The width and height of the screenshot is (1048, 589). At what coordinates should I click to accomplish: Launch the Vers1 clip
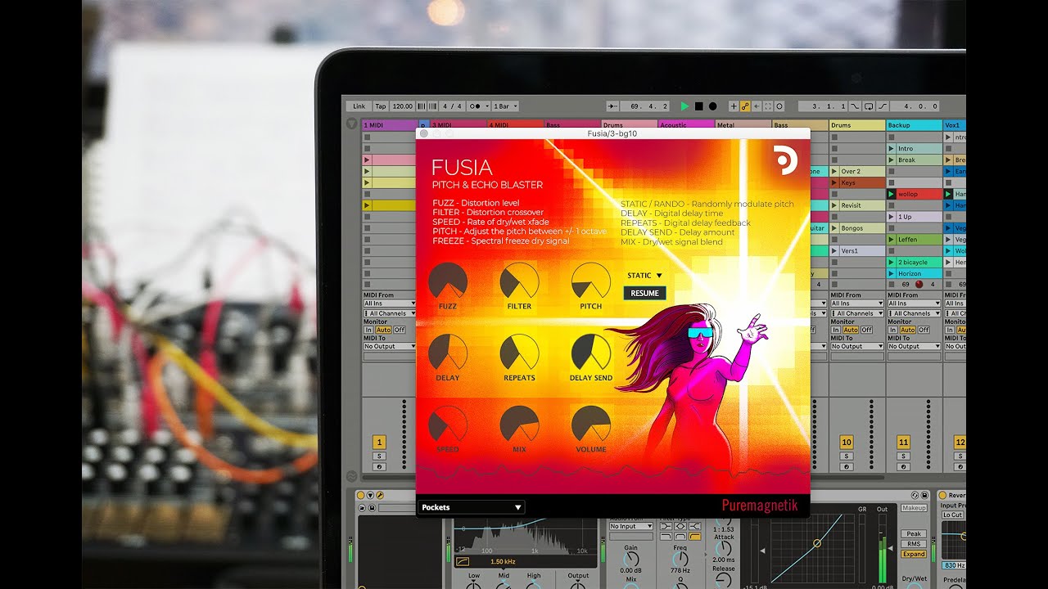click(x=834, y=251)
